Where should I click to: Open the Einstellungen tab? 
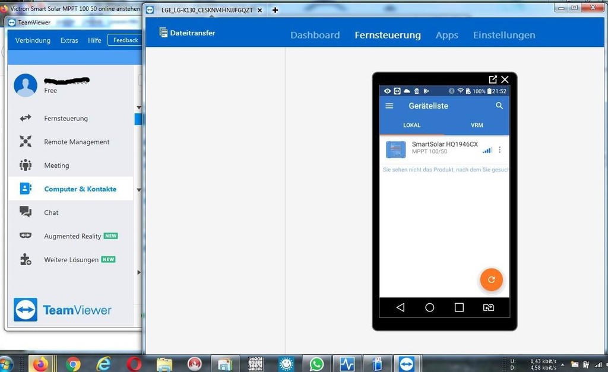pyautogui.click(x=504, y=35)
